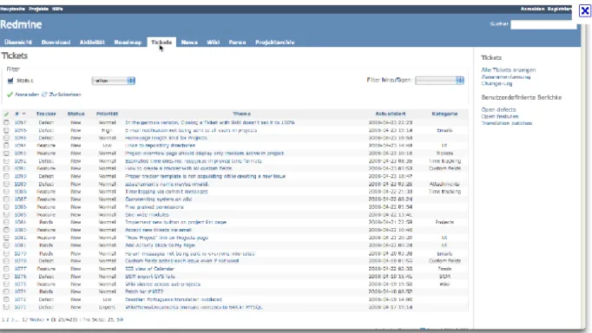The height and width of the screenshot is (333, 592).
Task: Select checkbox of 'Commenting system on wiki' ticket
Action: click(6, 199)
